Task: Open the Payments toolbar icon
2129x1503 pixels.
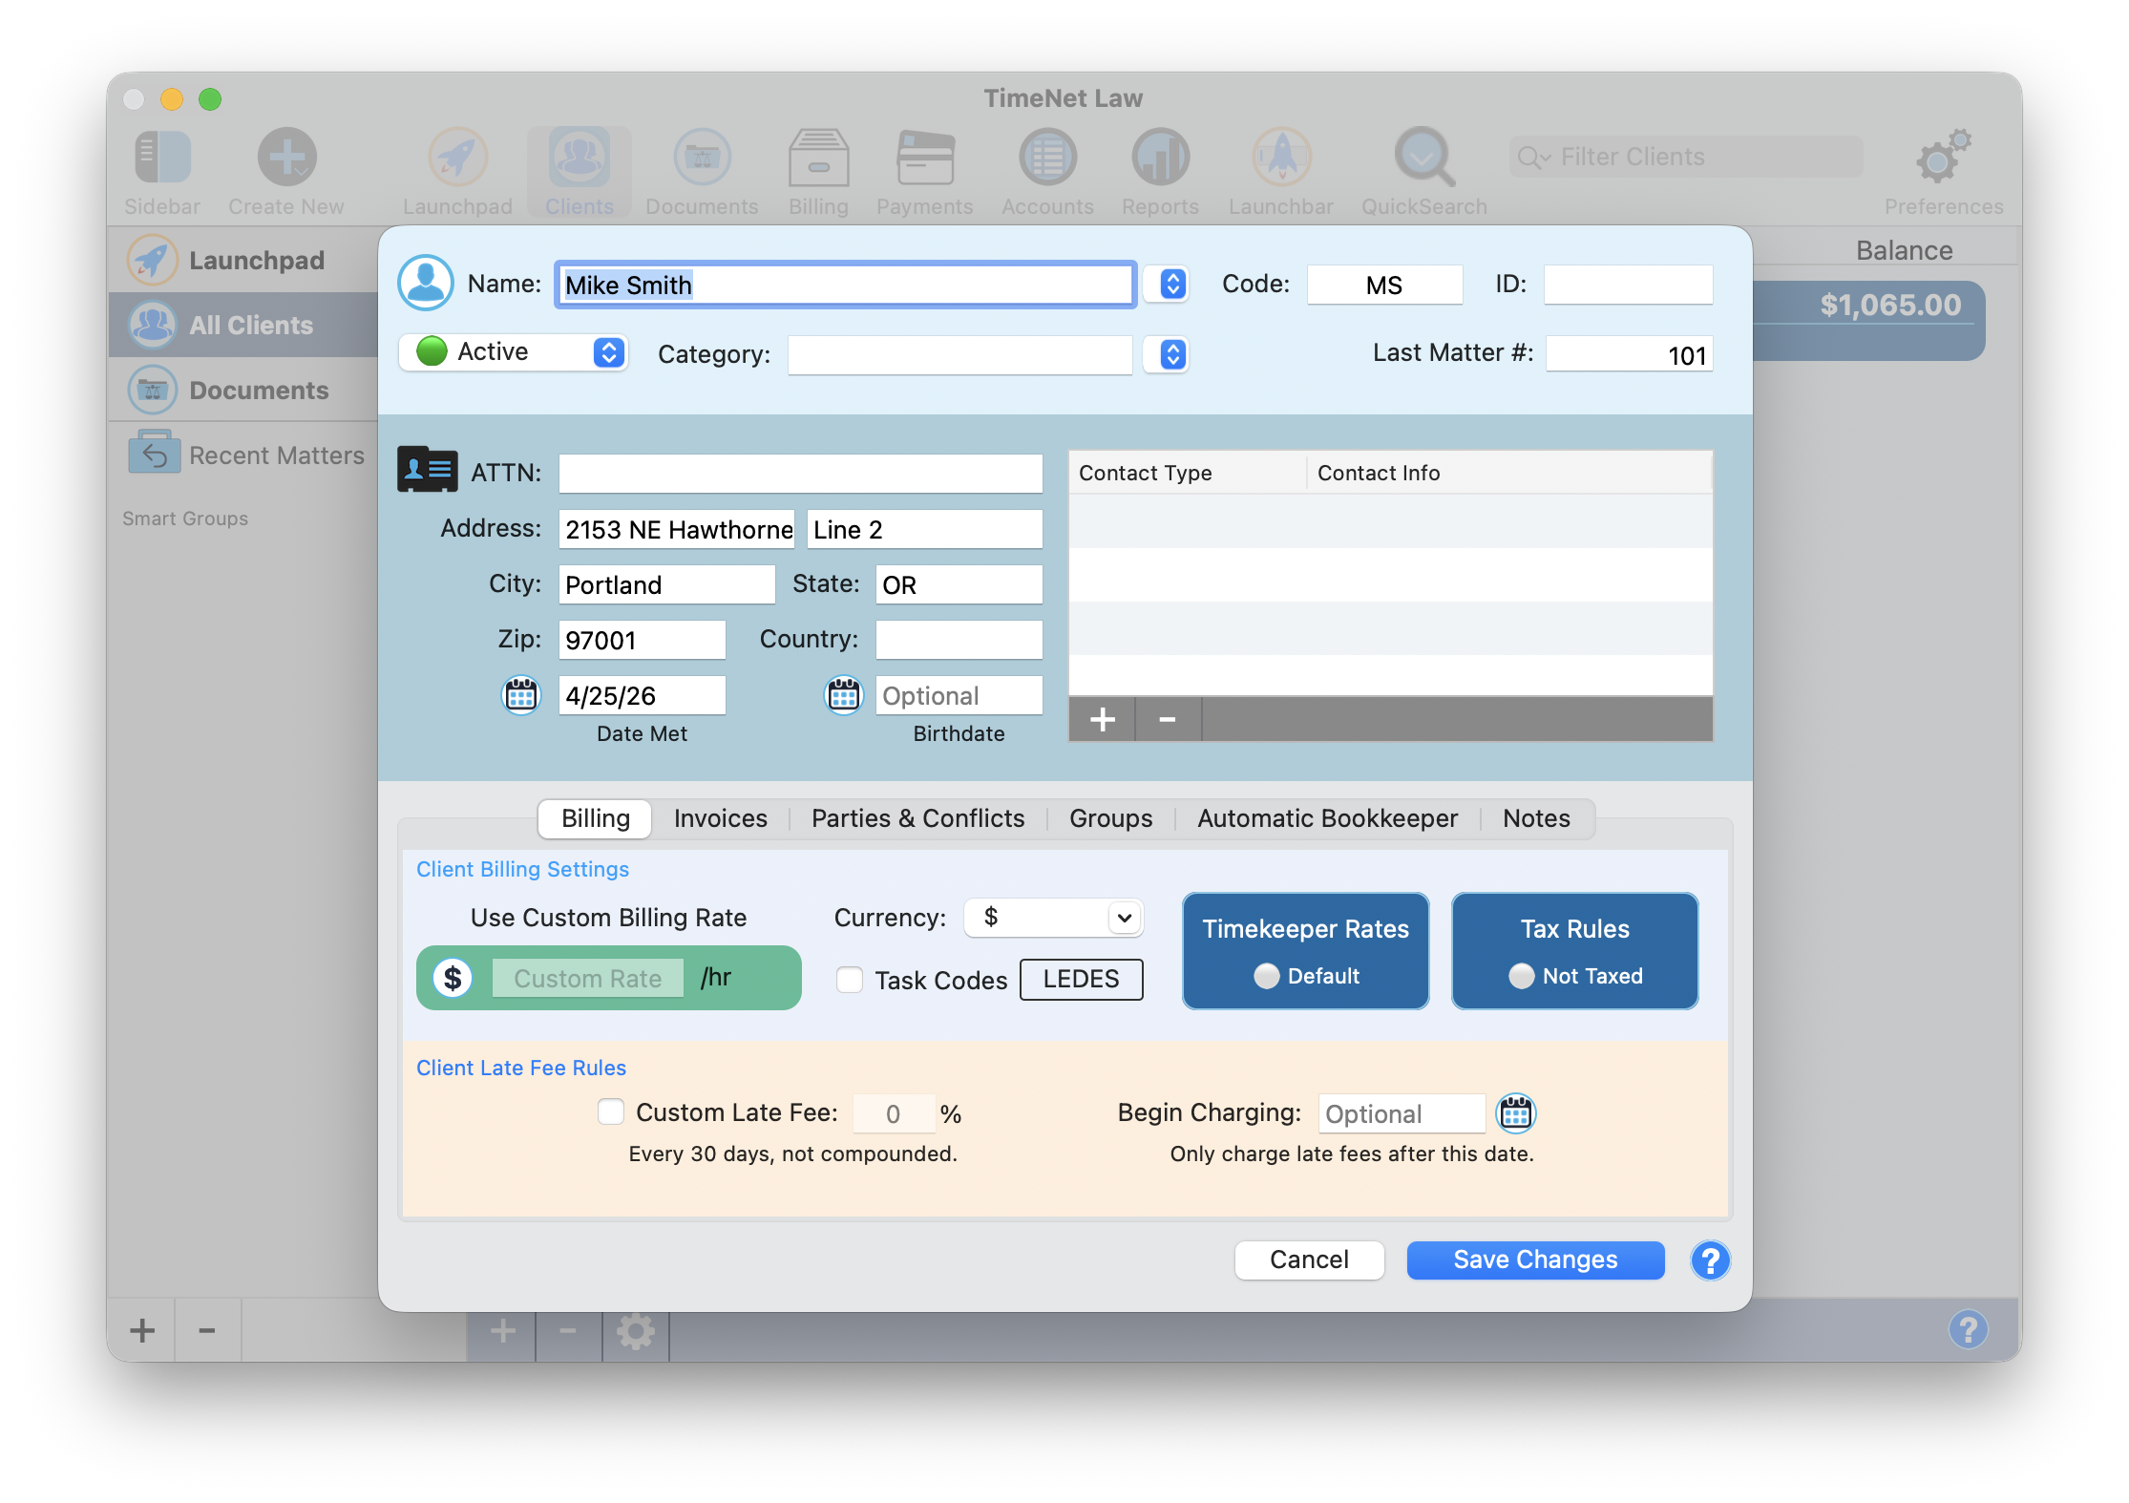Action: [924, 158]
